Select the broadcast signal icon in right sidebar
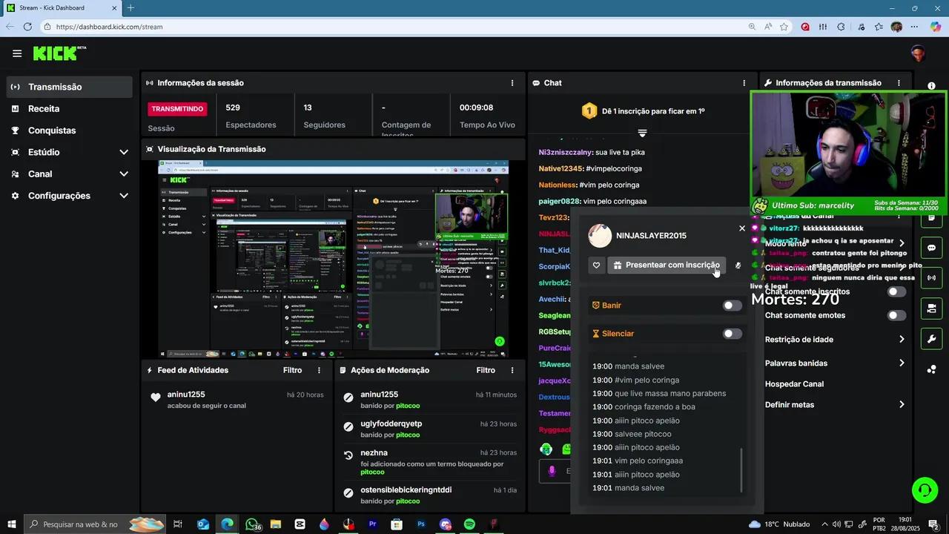Image resolution: width=949 pixels, height=534 pixels. point(931,277)
